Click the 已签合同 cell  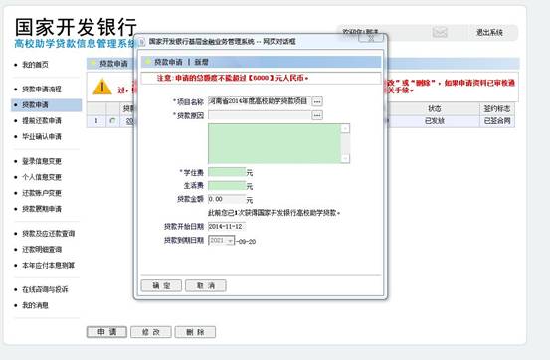(x=497, y=121)
